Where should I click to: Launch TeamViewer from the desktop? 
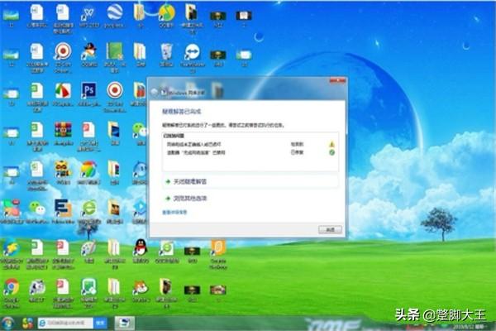[x=193, y=52]
